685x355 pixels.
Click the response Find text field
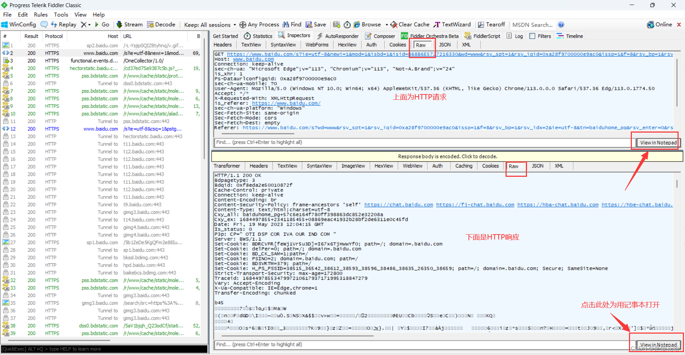423,345
